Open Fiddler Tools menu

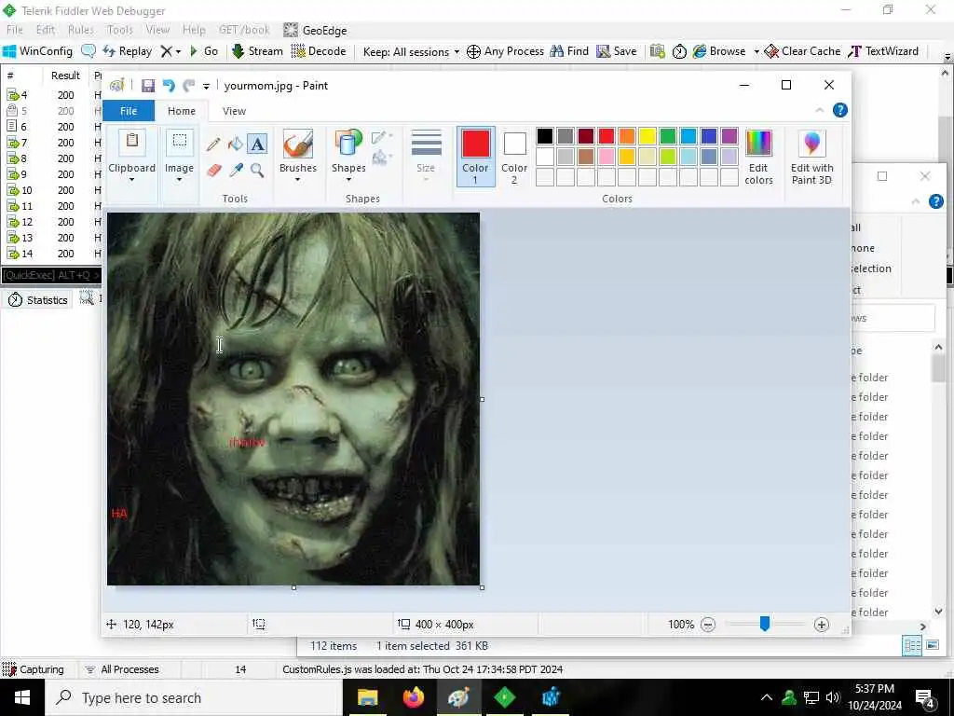(120, 30)
